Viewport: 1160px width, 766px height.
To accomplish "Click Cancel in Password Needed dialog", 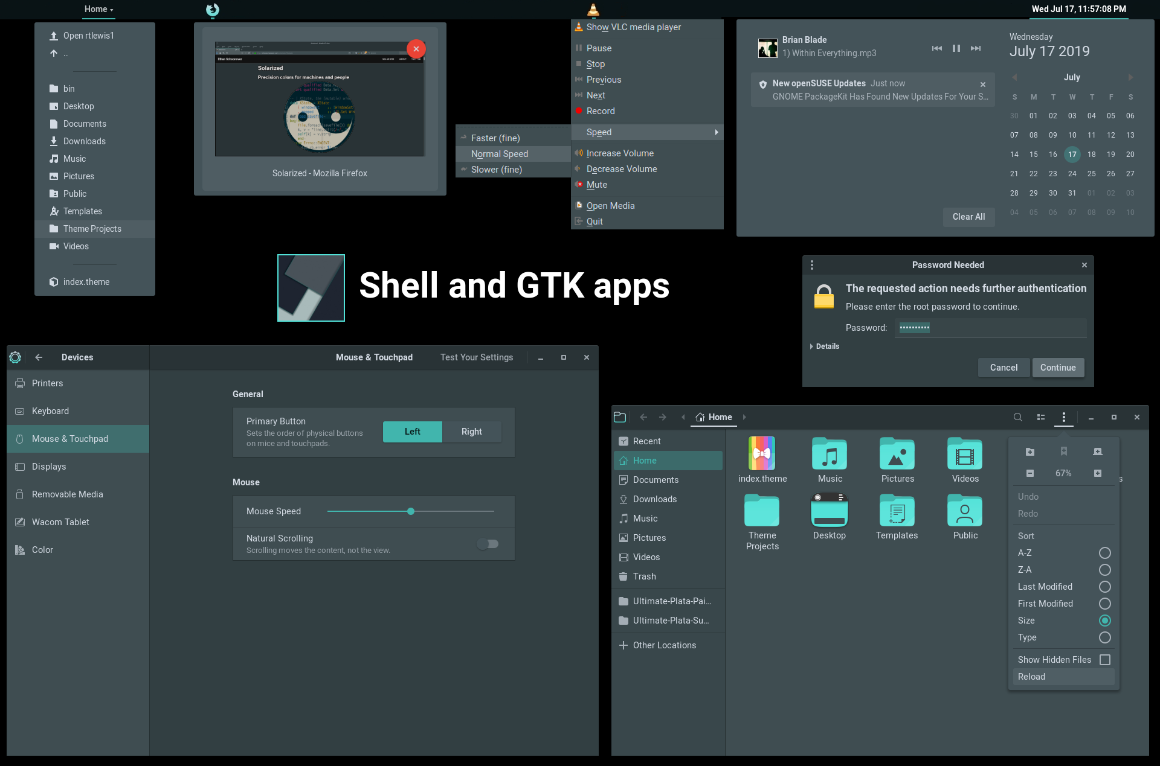I will pos(1004,368).
